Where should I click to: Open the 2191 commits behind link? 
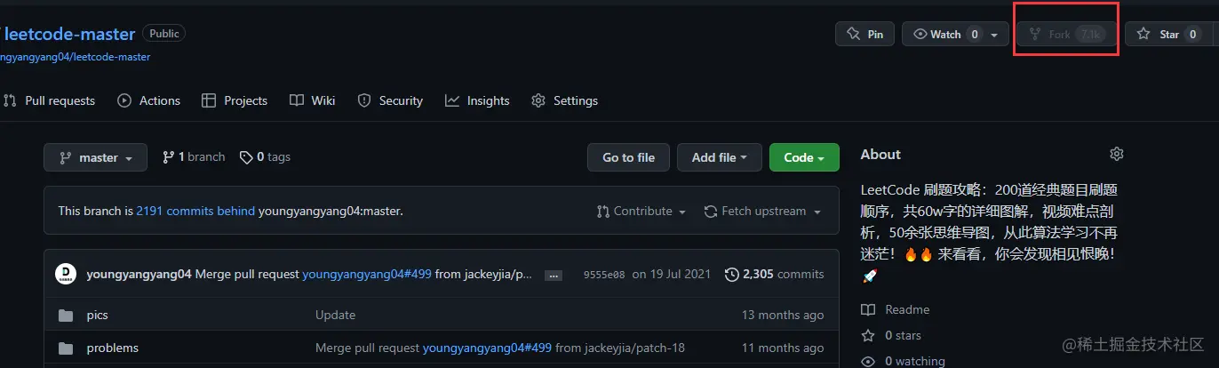[195, 211]
